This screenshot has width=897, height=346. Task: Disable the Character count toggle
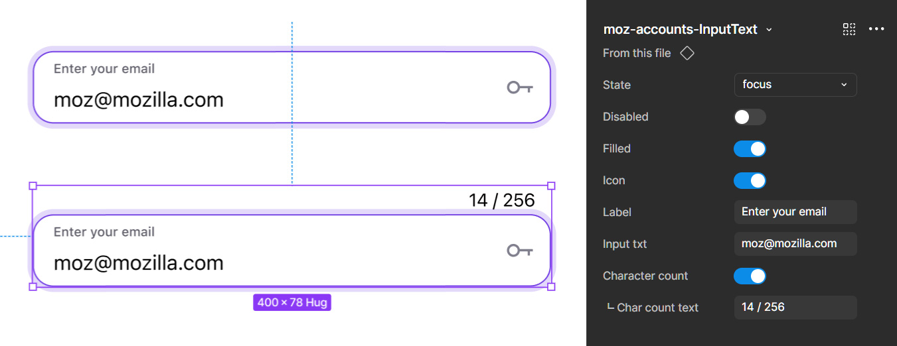750,276
